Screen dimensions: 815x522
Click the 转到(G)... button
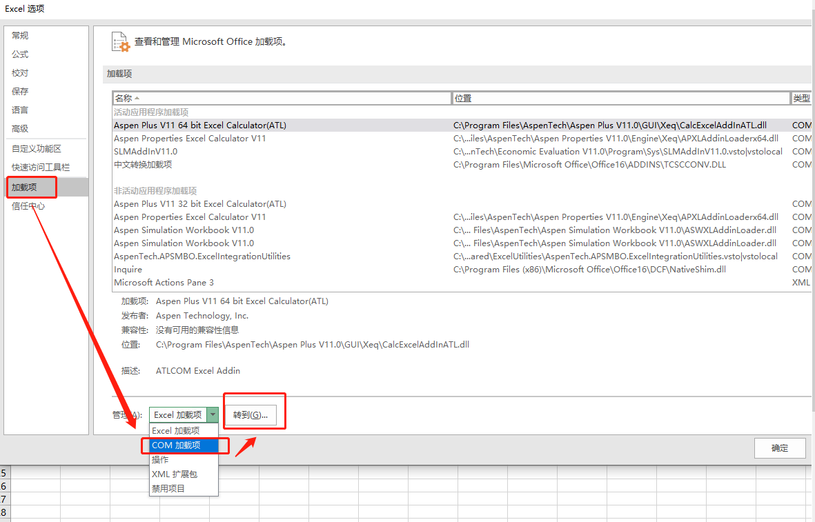[250, 415]
